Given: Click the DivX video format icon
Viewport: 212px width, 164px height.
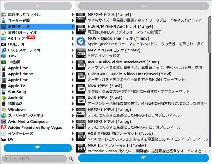Looking at the screenshot, I should 81,89.
